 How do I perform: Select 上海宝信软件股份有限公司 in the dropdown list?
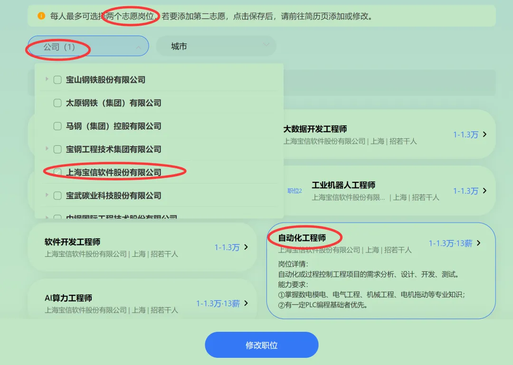tap(114, 172)
